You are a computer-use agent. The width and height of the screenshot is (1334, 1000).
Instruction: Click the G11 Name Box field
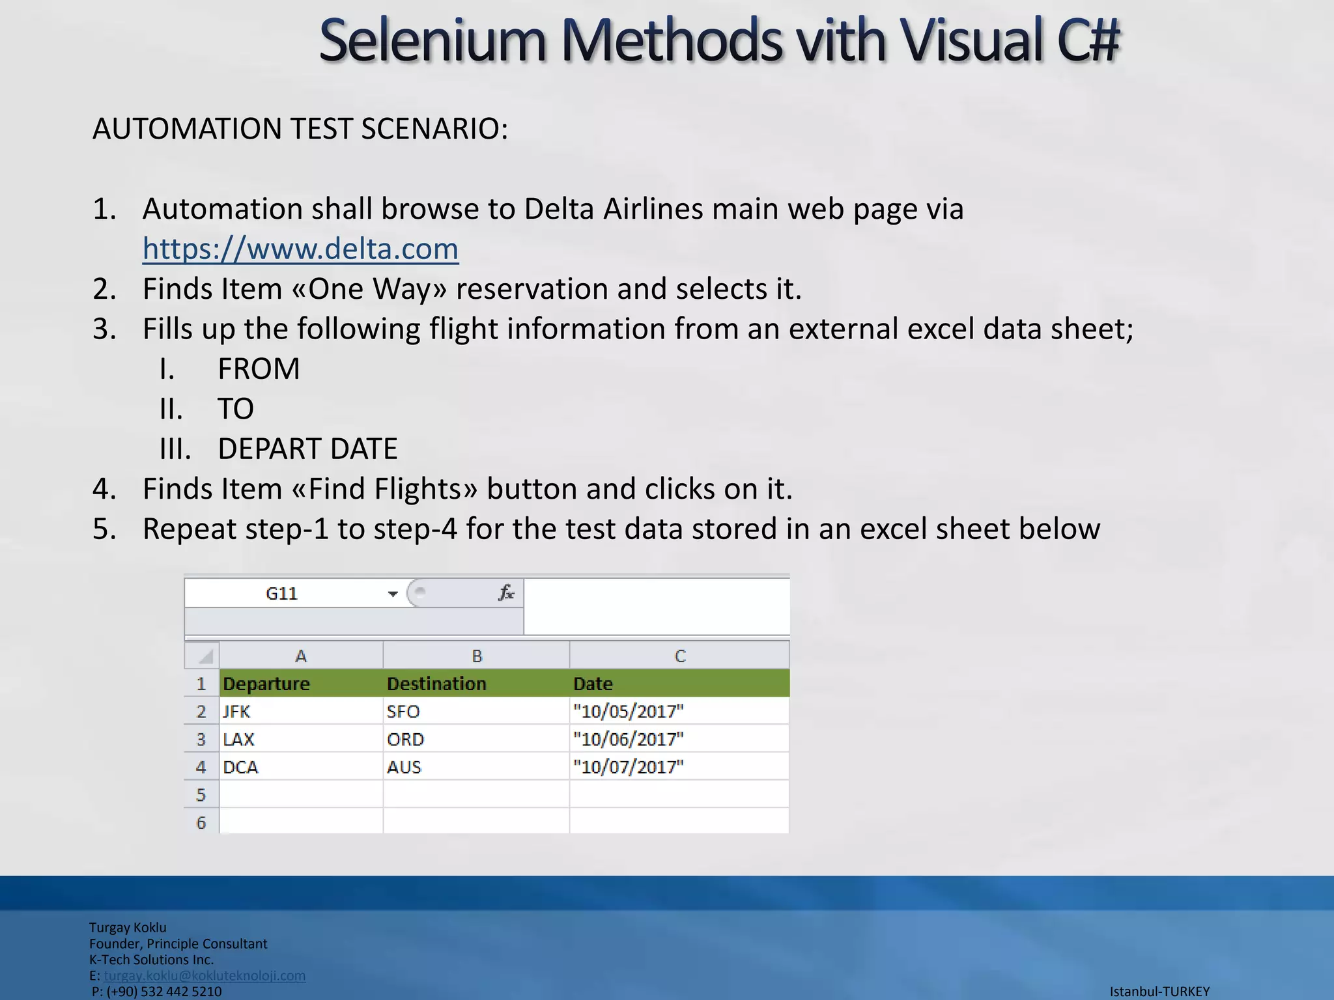click(281, 594)
